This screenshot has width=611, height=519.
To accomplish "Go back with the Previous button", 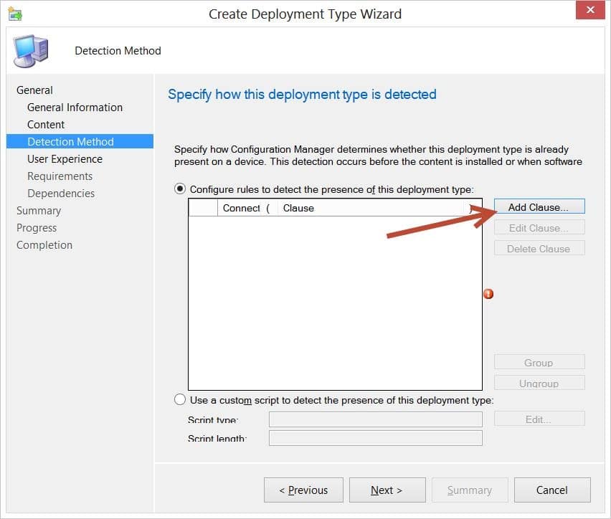I will click(303, 490).
